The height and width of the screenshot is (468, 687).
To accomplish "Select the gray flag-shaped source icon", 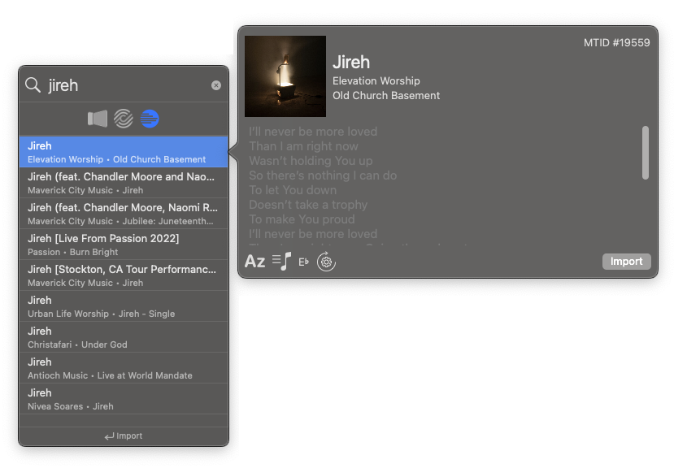I will click(98, 119).
